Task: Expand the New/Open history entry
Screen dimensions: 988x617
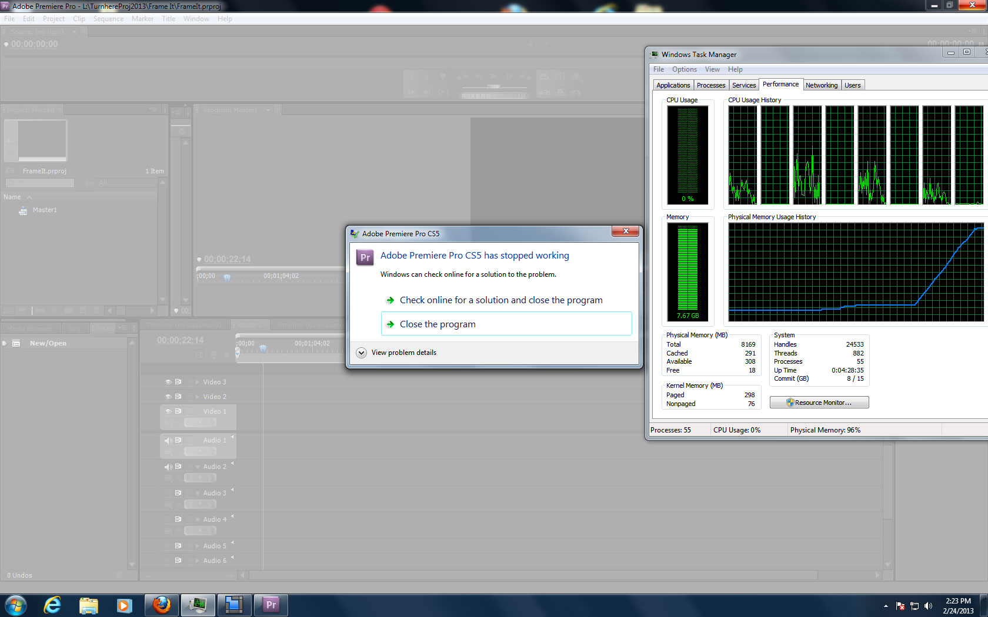Action: [x=5, y=343]
